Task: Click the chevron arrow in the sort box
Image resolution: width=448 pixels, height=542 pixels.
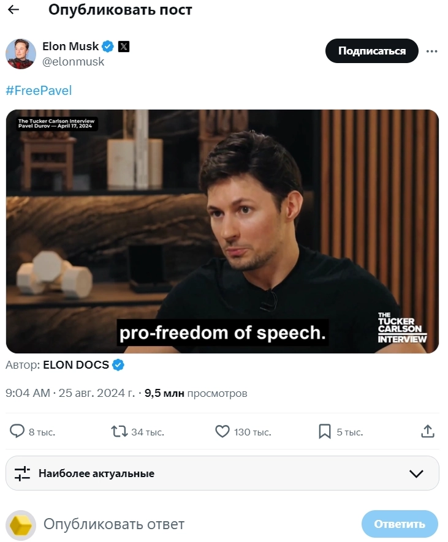Action: pos(416,473)
